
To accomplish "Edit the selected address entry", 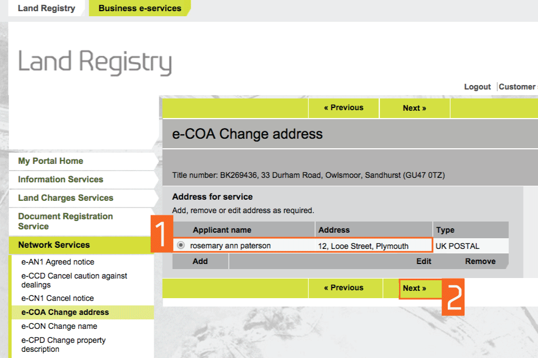I will pyautogui.click(x=424, y=261).
